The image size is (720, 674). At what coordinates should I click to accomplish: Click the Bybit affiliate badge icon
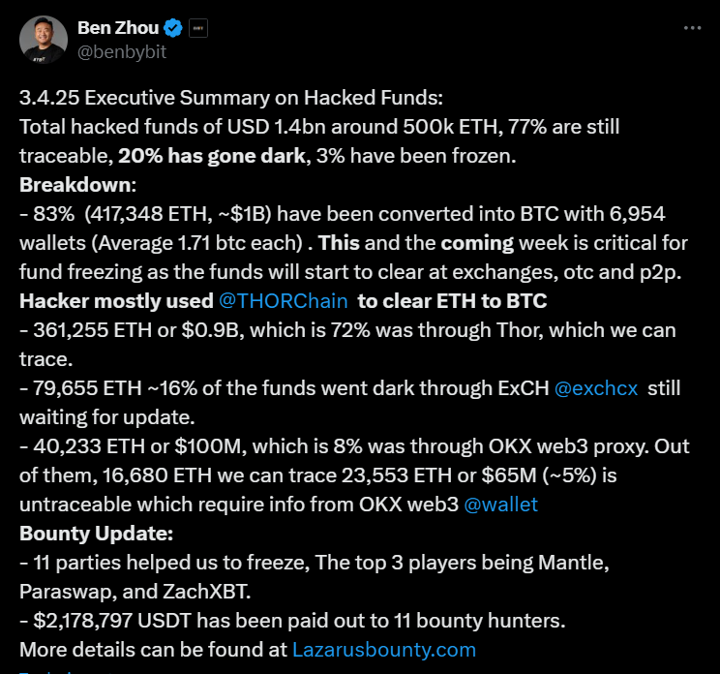198,28
